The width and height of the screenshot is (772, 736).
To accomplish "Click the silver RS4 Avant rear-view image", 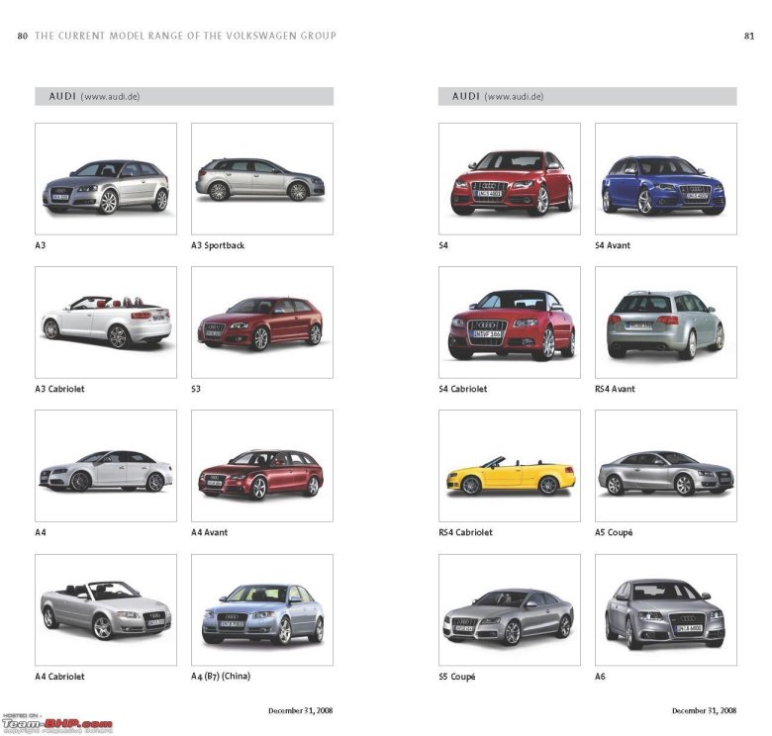I will point(665,322).
